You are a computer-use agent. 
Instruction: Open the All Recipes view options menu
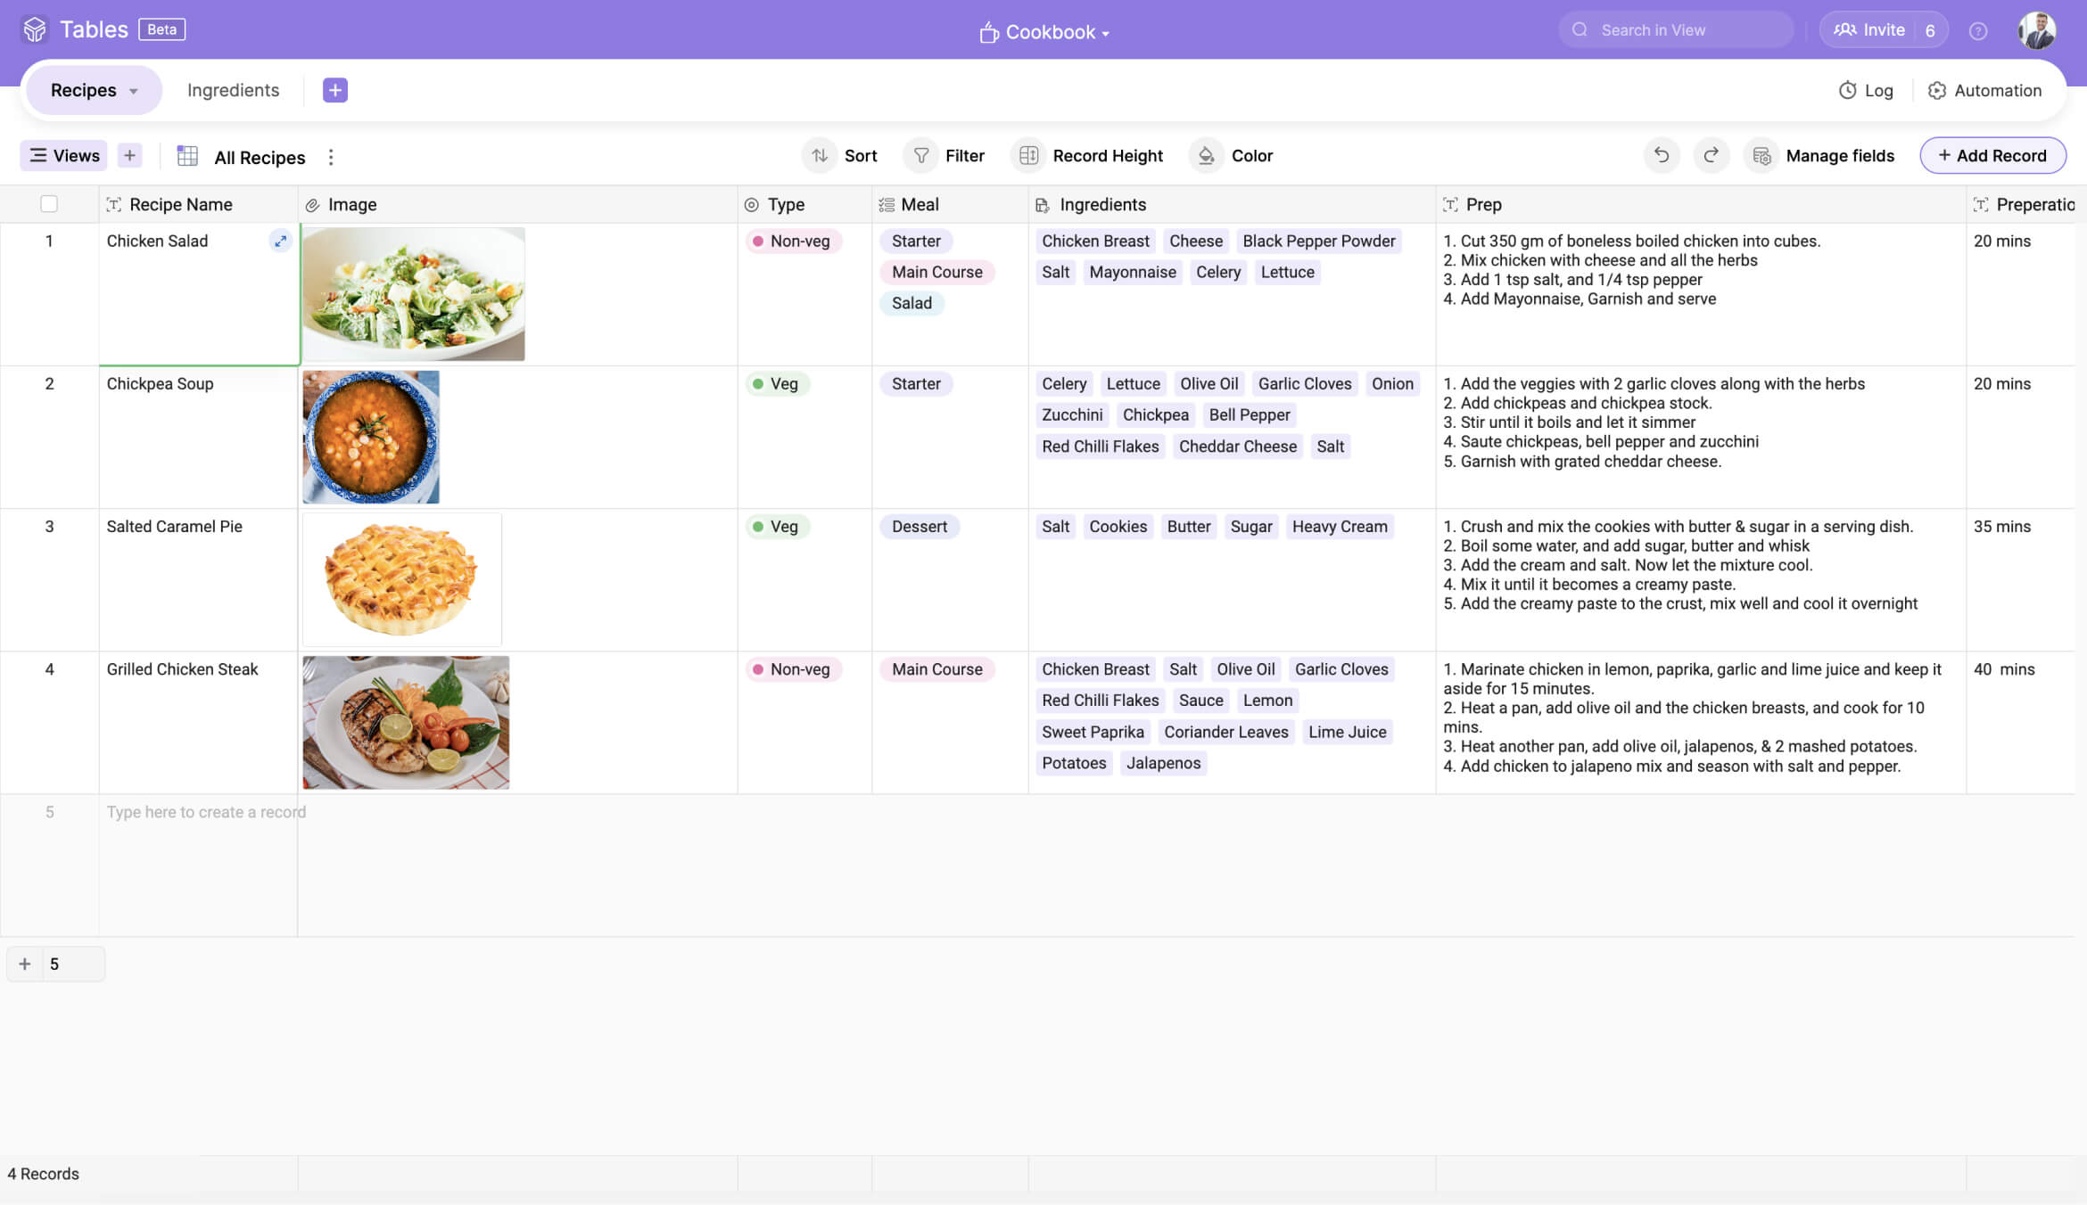[x=331, y=157]
